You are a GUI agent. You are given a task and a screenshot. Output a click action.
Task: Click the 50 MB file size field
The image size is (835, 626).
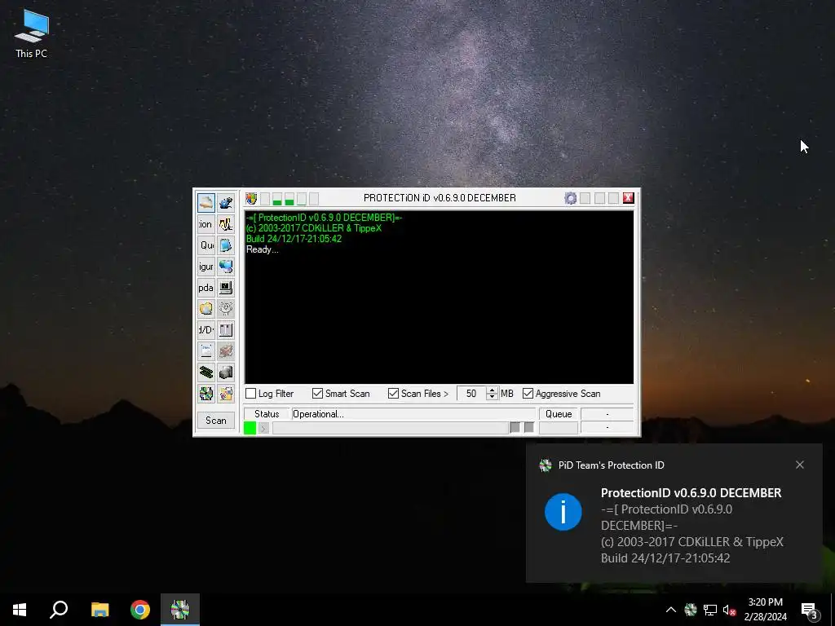coord(471,394)
